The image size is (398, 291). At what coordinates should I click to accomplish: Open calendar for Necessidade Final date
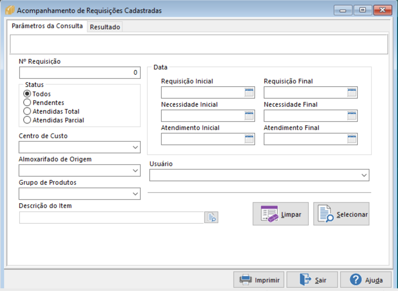click(352, 116)
